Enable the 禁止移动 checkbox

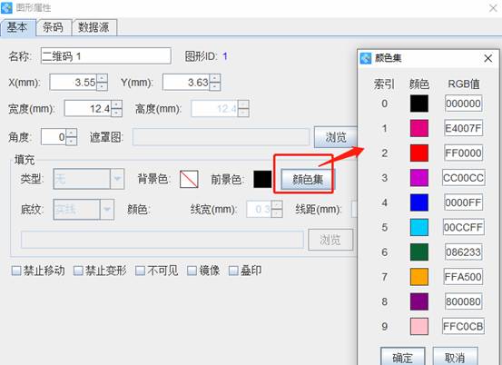[x=16, y=271]
